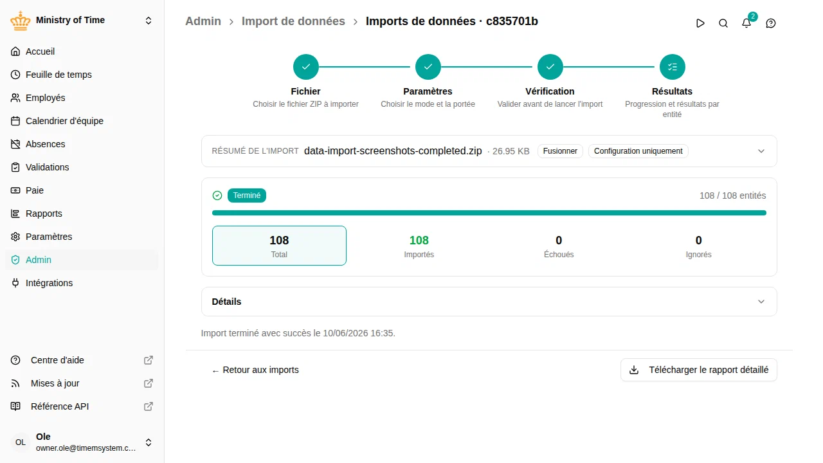Select the Ignorés 0 stat card
Viewport: 823px width, 463px height.
click(x=699, y=246)
